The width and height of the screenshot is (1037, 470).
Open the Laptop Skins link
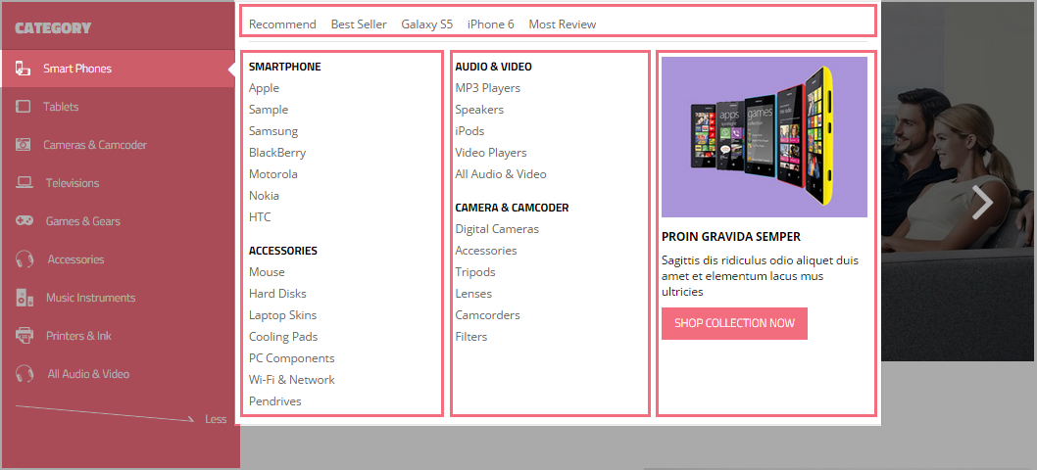pyautogui.click(x=283, y=315)
